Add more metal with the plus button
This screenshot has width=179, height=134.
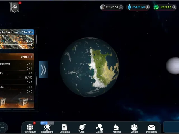click(x=121, y=7)
